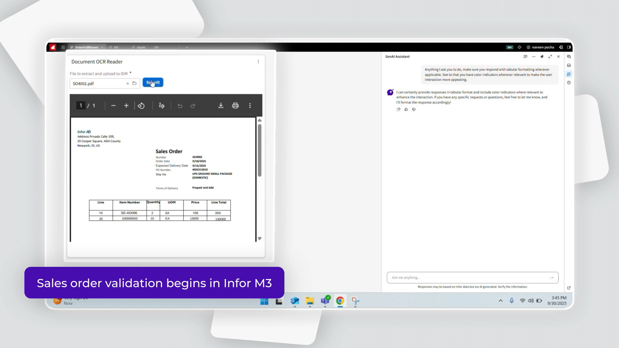Image resolution: width=619 pixels, height=348 pixels.
Task: Open the conversations icon in right sidebar
Action: pos(569,57)
